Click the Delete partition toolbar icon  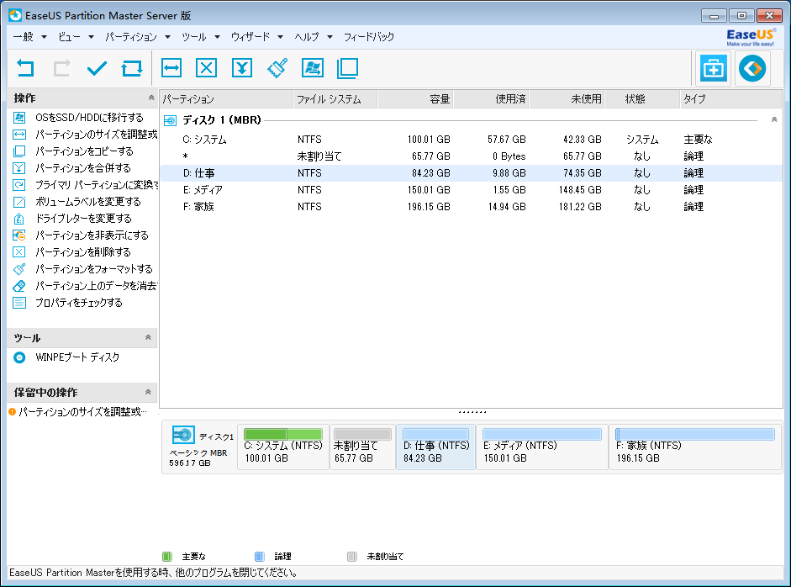tap(206, 68)
